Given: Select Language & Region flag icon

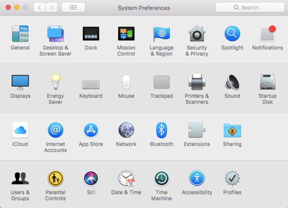Looking at the screenshot, I should pyautogui.click(x=161, y=34).
